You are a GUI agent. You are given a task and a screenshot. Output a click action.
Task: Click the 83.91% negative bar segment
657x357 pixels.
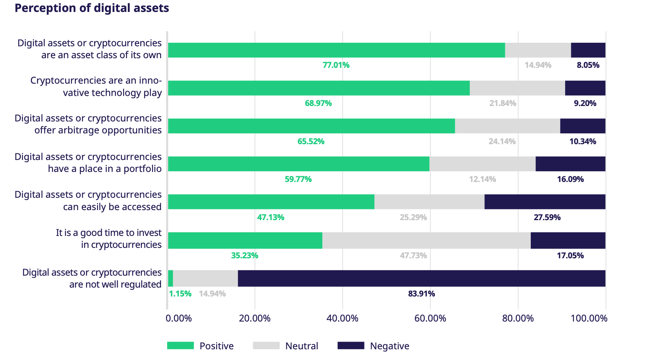[421, 278]
